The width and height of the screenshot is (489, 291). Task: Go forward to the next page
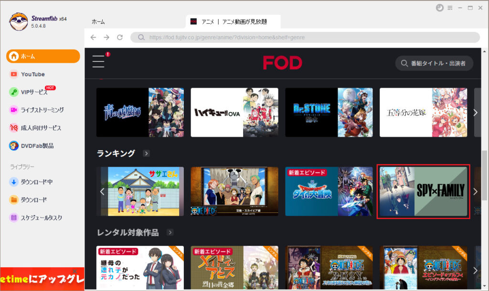click(106, 37)
